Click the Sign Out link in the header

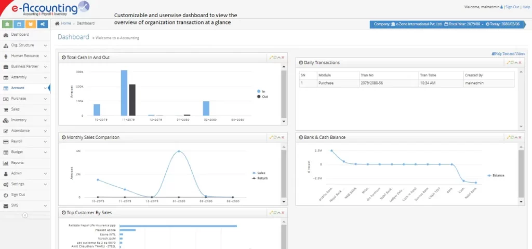tap(512, 7)
